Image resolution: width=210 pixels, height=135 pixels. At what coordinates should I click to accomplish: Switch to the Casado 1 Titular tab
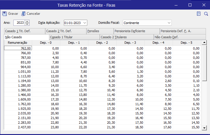(74, 37)
